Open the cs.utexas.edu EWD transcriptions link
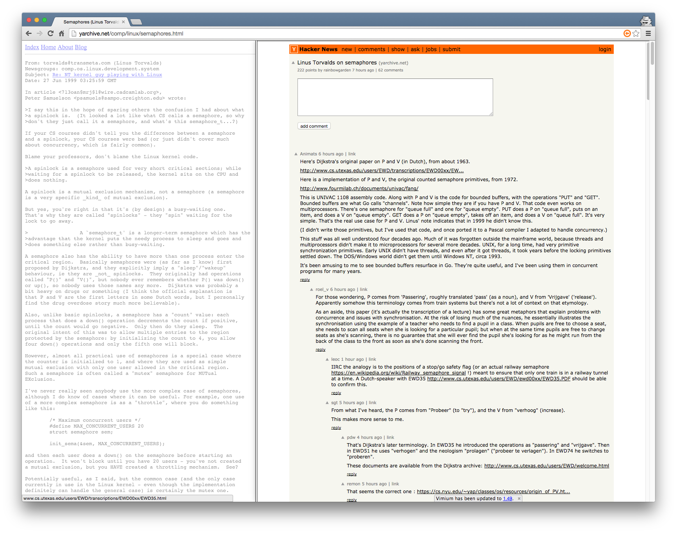This screenshot has width=677, height=533. pos(382,171)
